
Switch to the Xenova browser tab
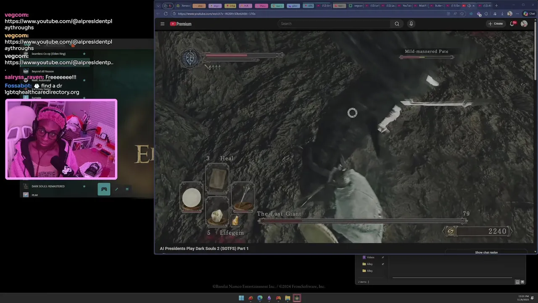[x=184, y=5]
